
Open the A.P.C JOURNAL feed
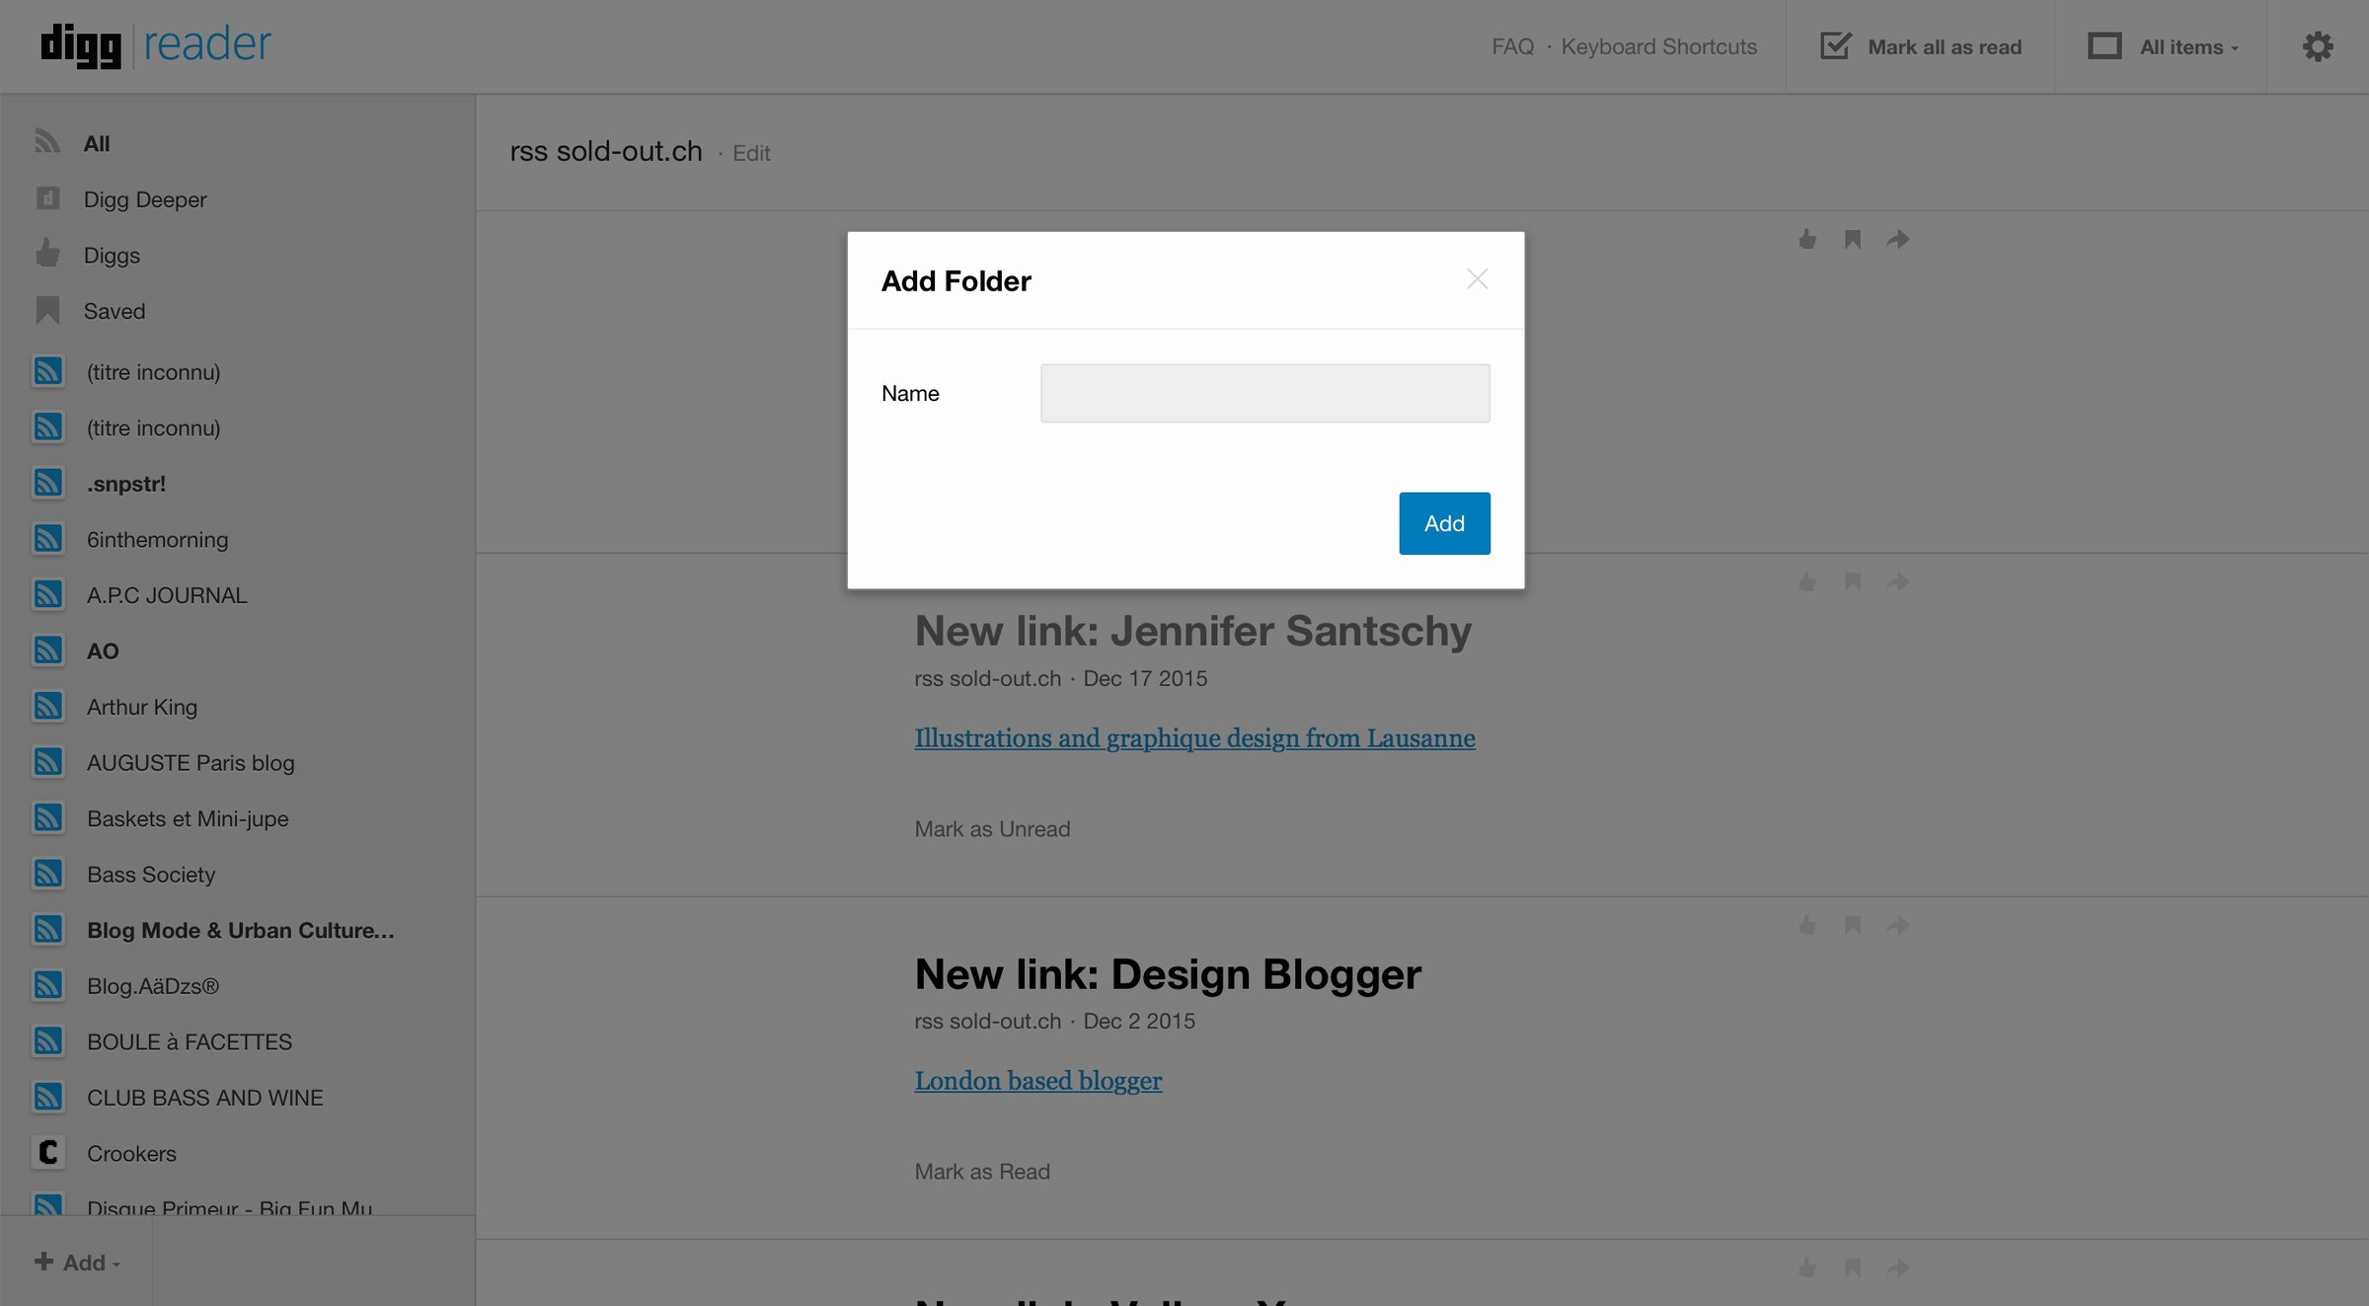point(167,595)
